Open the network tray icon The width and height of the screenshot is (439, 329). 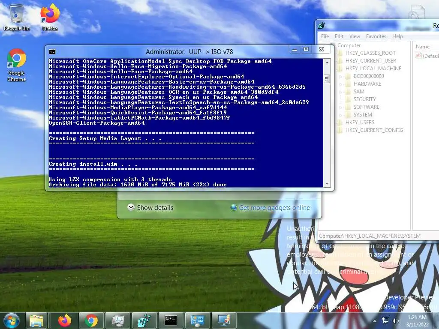[x=385, y=321]
